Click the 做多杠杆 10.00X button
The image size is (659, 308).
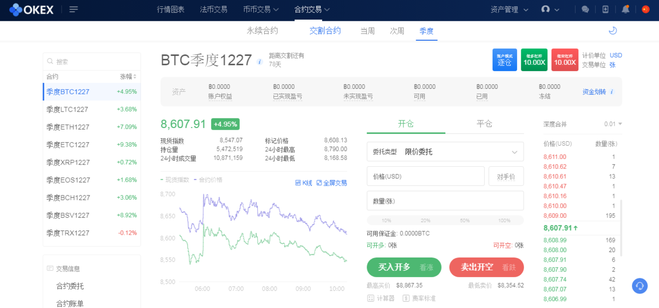(x=534, y=60)
